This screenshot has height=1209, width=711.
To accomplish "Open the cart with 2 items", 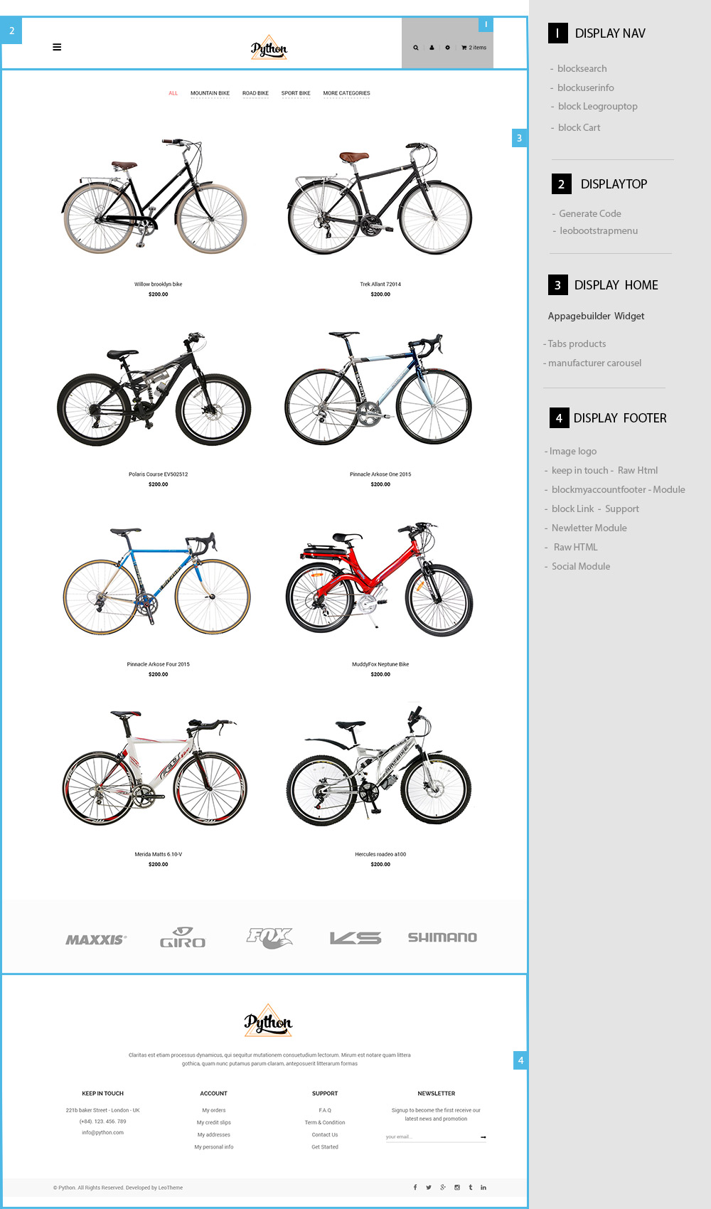I will coord(474,48).
